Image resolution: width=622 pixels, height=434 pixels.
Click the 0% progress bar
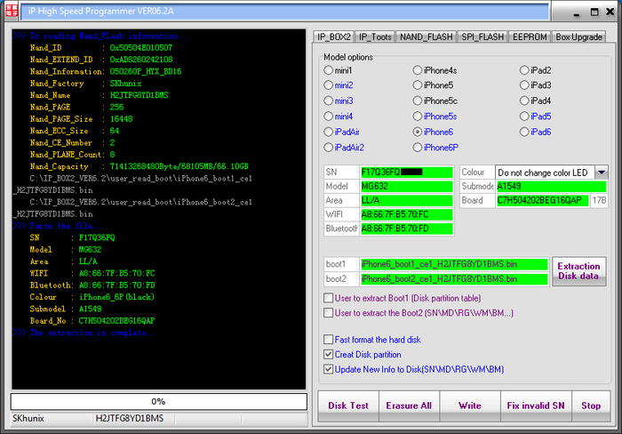coord(158,401)
